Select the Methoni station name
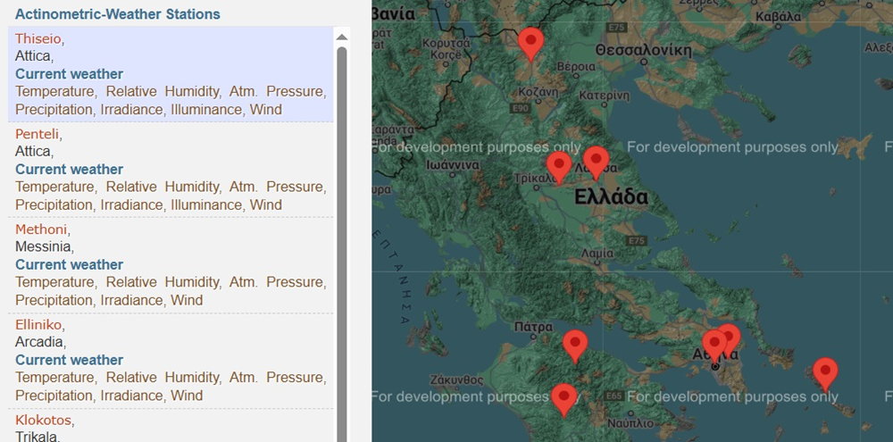The height and width of the screenshot is (442, 893). click(41, 229)
